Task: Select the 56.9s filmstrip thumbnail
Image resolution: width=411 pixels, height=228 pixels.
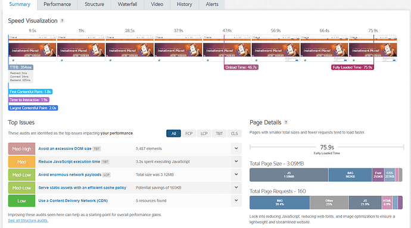Action: point(275,48)
